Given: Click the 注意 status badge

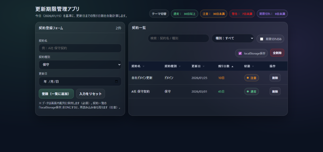Looking at the screenshot, I should click(x=251, y=78).
